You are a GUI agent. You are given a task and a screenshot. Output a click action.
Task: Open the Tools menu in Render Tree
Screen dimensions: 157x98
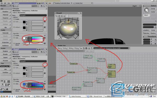pyautogui.click(x=65, y=48)
